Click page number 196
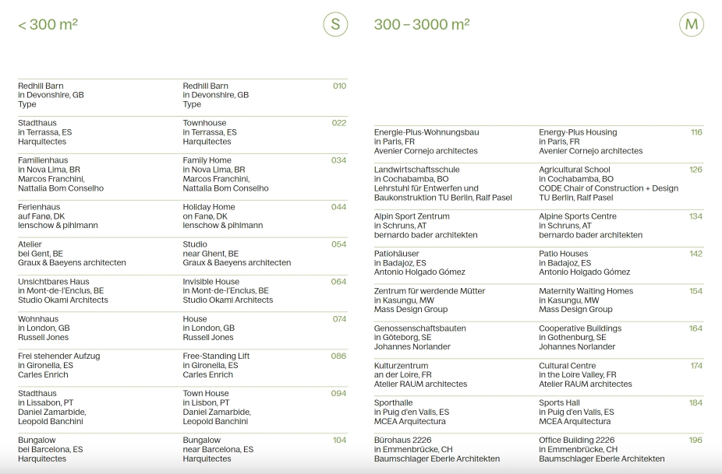The width and height of the screenshot is (722, 474). [x=695, y=440]
